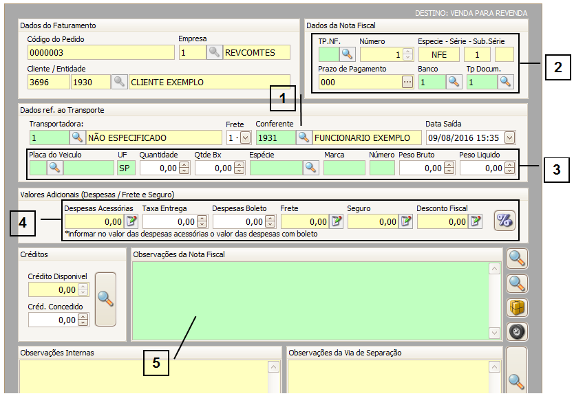Click the package box icon on the right
574x396 pixels.
point(517,307)
